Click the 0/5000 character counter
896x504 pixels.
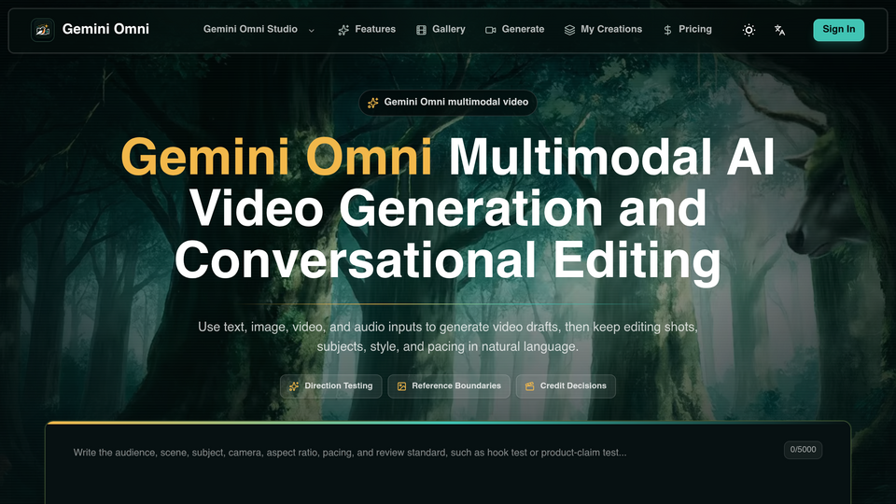(803, 450)
